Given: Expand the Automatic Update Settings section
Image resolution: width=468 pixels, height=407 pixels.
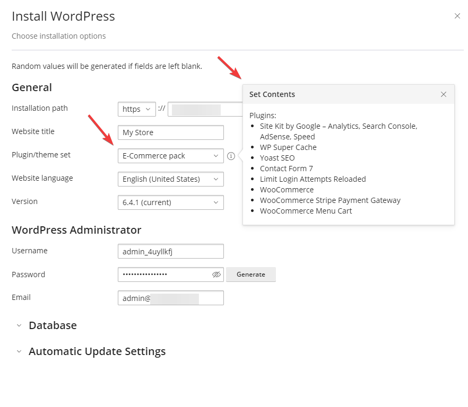Looking at the screenshot, I should 91,351.
